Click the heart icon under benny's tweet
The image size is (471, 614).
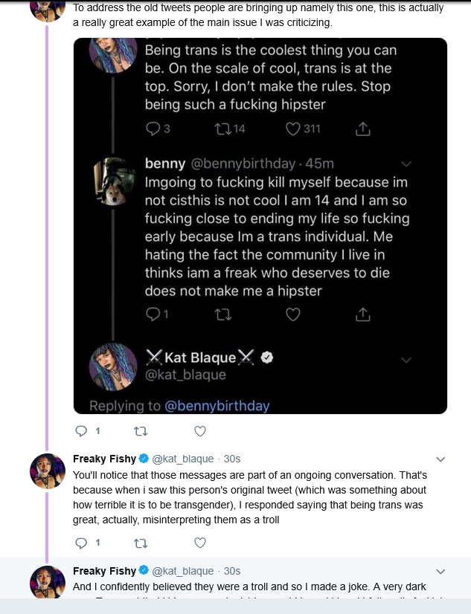click(293, 315)
